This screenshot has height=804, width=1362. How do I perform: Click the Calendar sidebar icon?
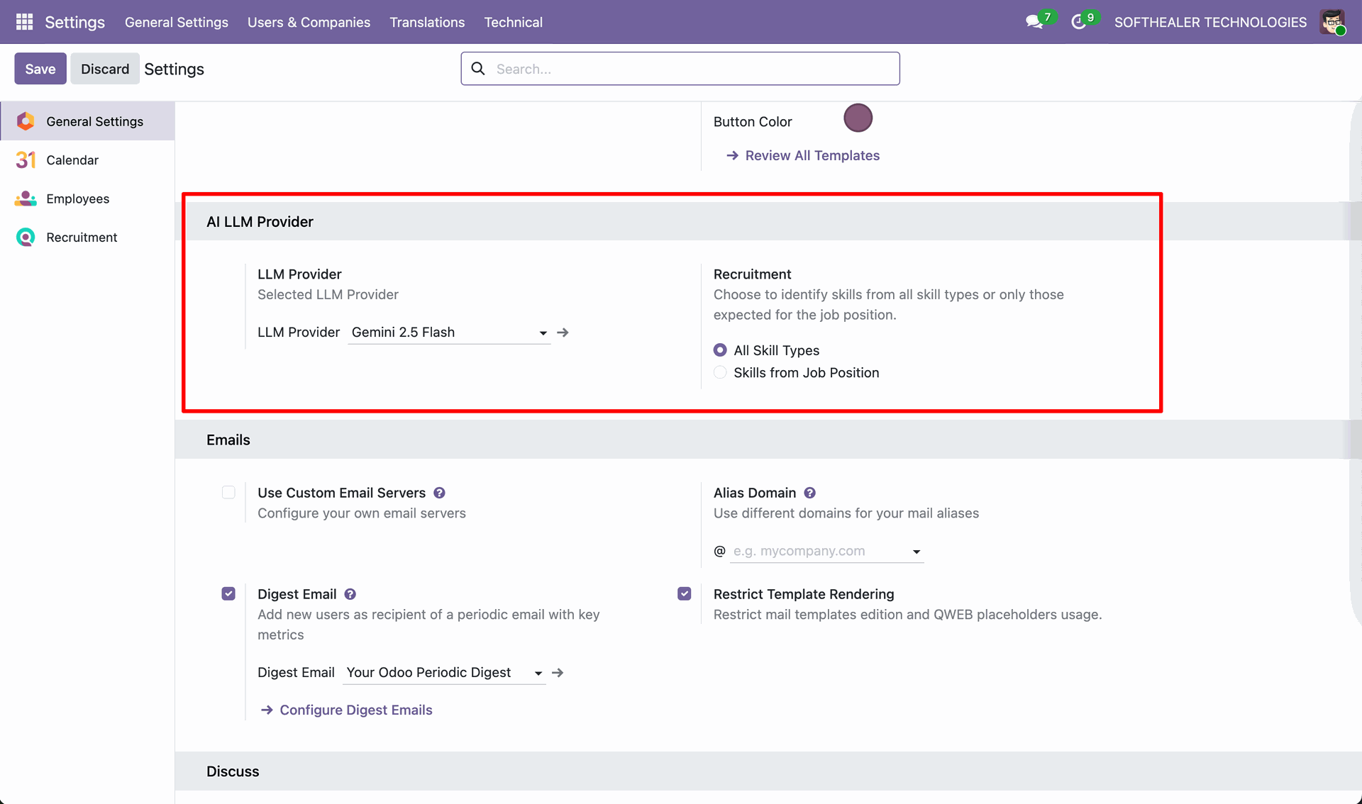[26, 160]
